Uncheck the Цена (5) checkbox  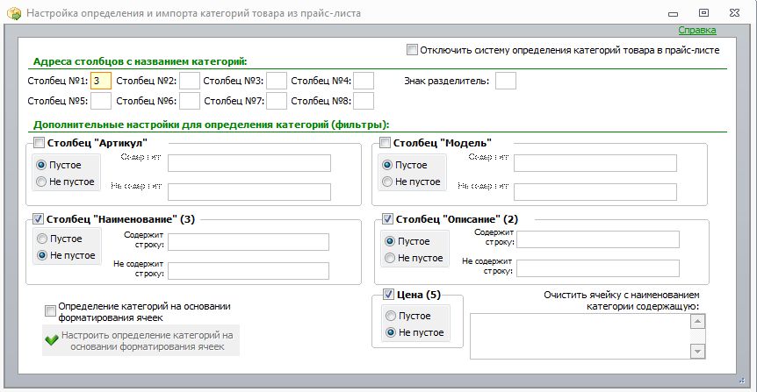click(x=388, y=294)
